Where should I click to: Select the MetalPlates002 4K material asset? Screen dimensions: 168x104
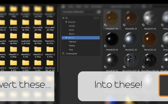[x=131, y=62]
